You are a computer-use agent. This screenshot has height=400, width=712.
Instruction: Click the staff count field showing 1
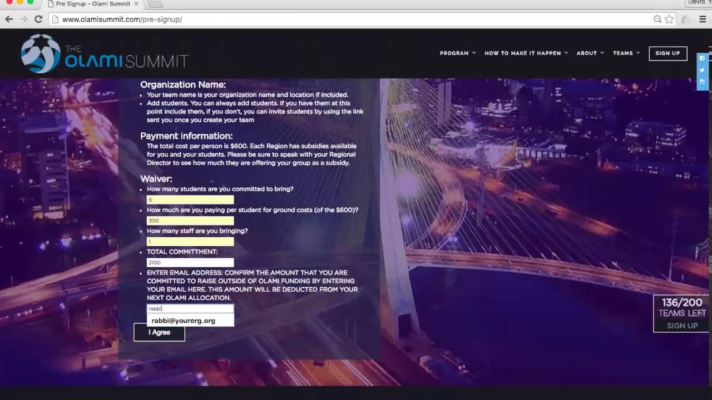coord(190,242)
